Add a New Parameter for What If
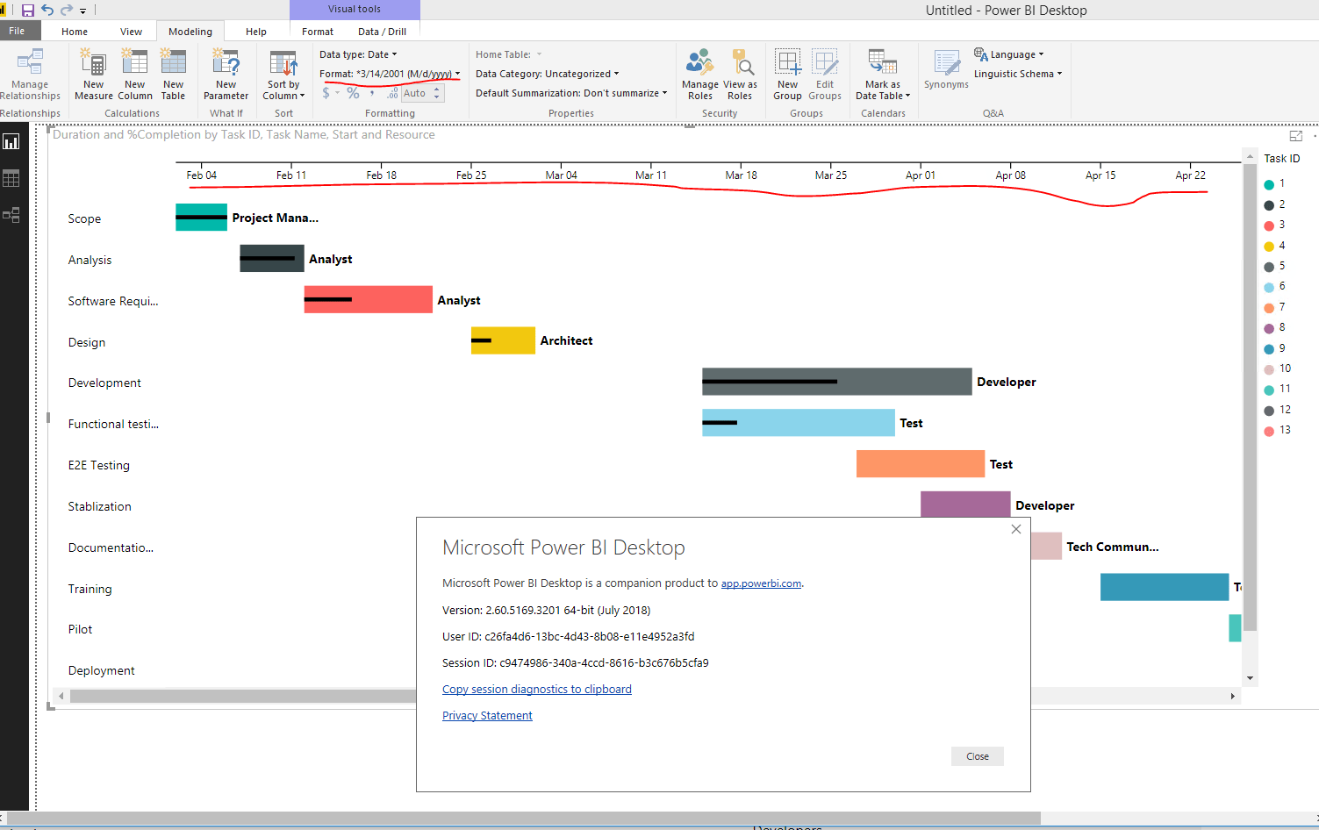The height and width of the screenshot is (830, 1319). click(226, 75)
